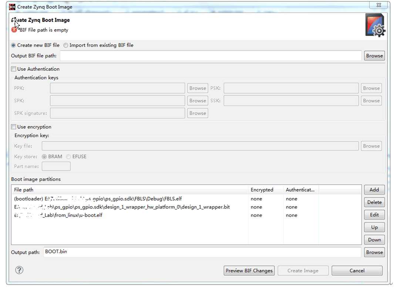This screenshot has width=400, height=290.
Task: Browse for Output BIF file path
Action: pyautogui.click(x=374, y=55)
